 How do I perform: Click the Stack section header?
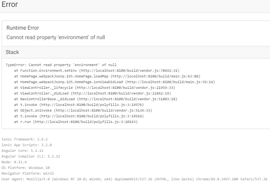click(12, 52)
